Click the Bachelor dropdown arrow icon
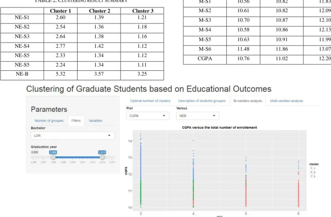Image resolution: width=331 pixels, height=217 pixels. tap(109, 135)
